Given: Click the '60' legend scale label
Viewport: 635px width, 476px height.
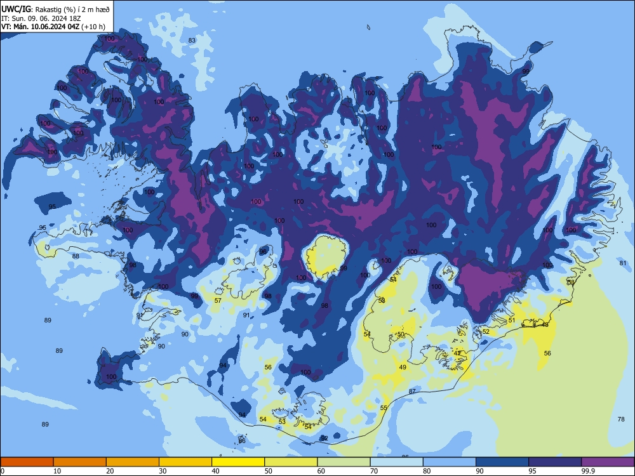Looking at the screenshot, I should pyautogui.click(x=321, y=471).
